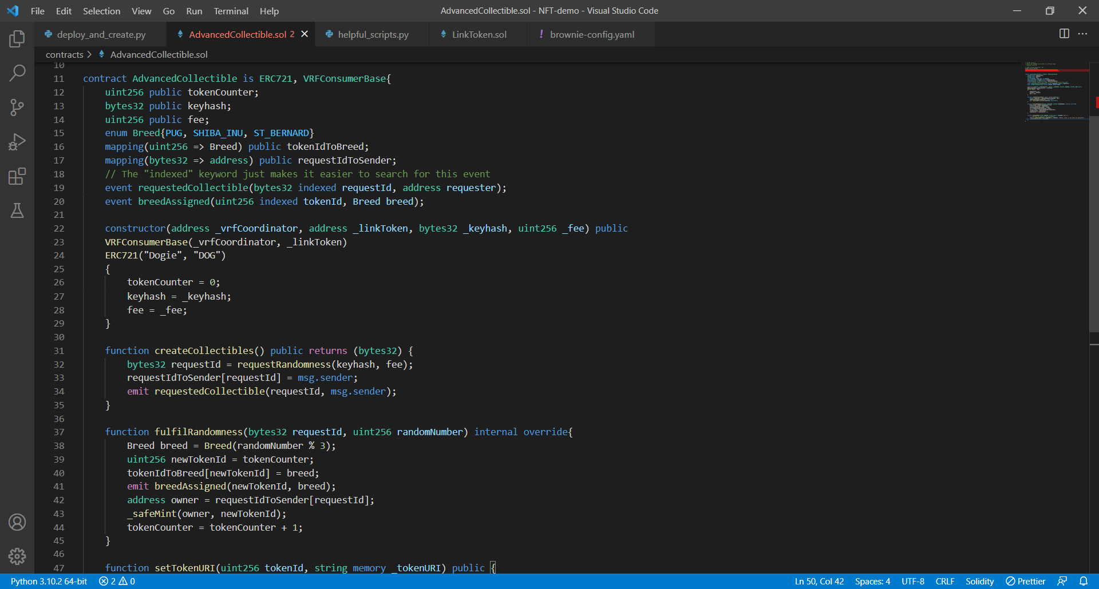Change indentation via Spaces: 4
The height and width of the screenshot is (589, 1099).
[x=872, y=581]
